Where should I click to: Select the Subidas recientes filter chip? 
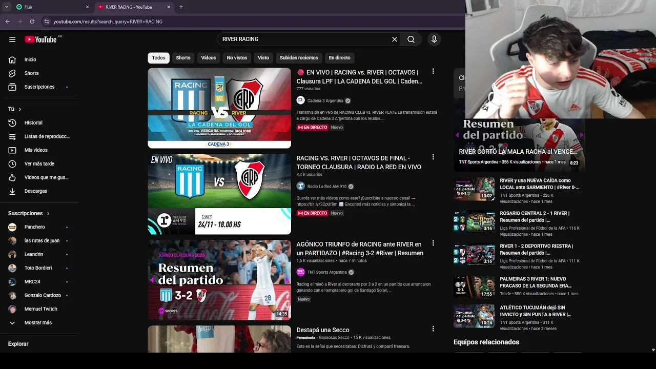(299, 57)
